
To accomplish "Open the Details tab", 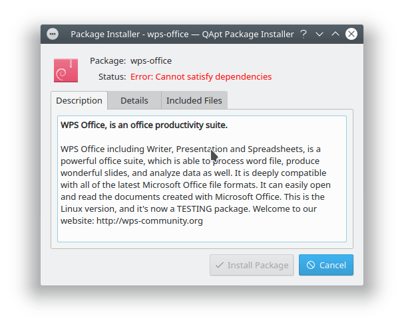I will click(x=134, y=101).
